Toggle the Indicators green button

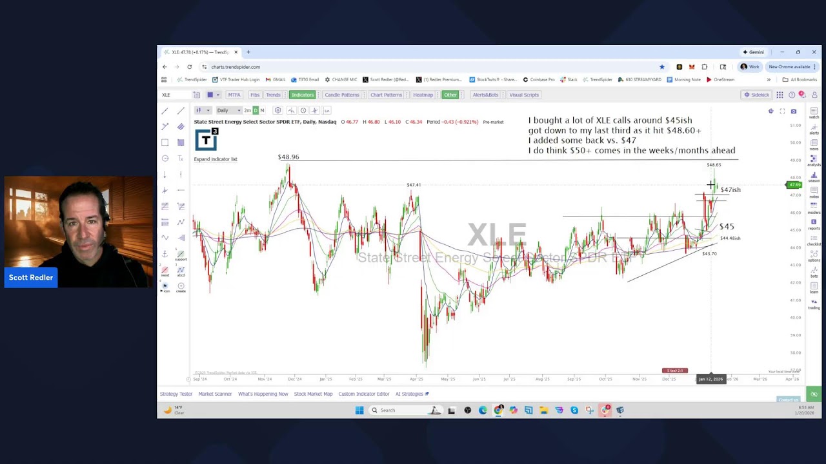tap(302, 95)
